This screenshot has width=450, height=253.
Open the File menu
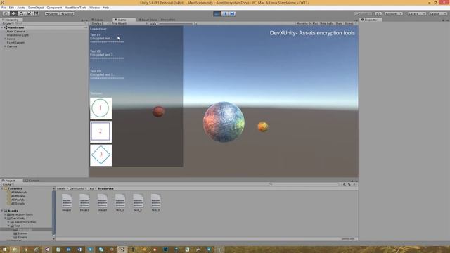(4, 8)
